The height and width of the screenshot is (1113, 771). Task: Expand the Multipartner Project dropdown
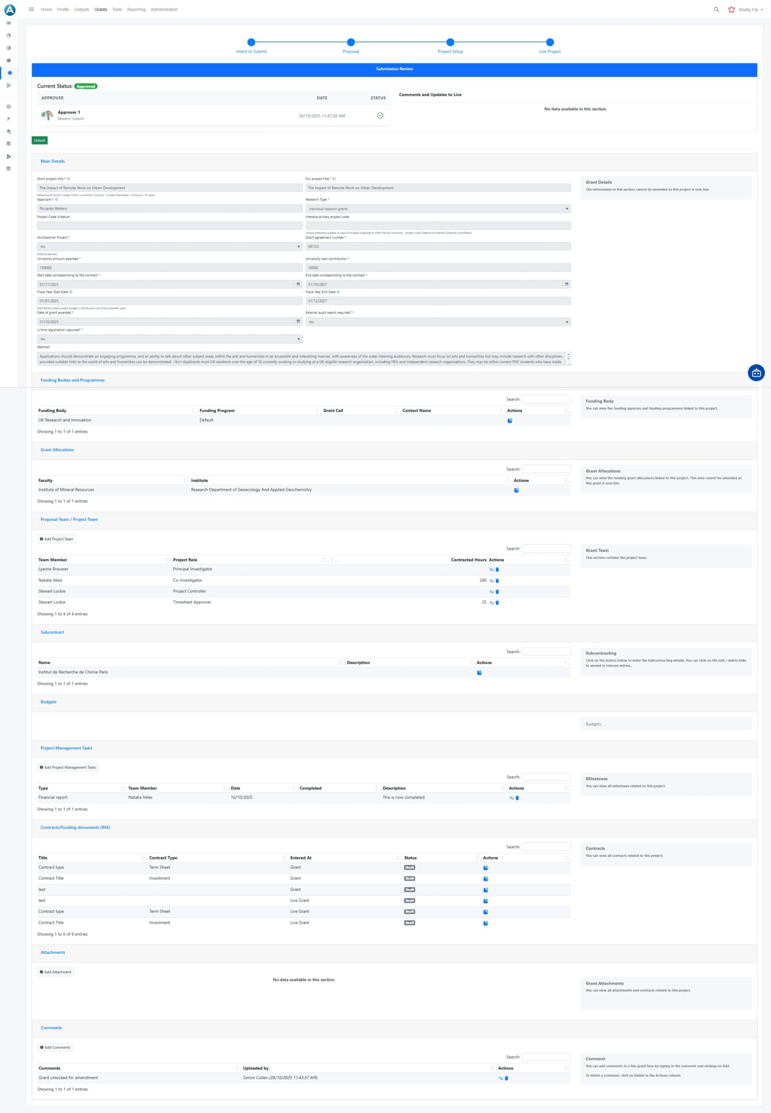pos(169,247)
